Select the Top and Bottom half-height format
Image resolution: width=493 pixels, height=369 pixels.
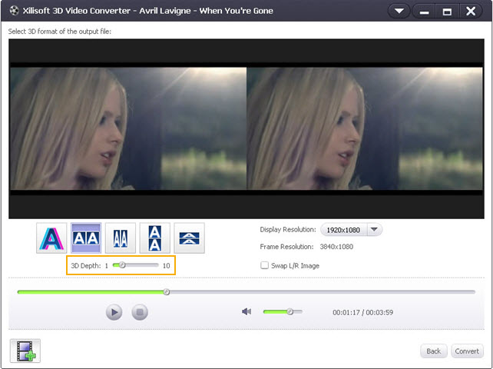[189, 238]
